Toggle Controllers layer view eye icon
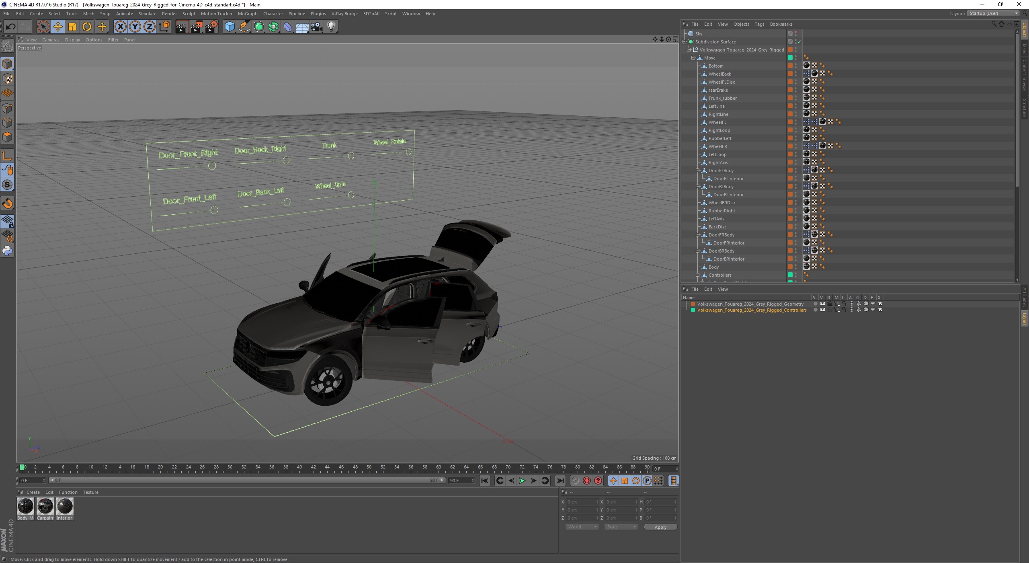 click(x=822, y=310)
